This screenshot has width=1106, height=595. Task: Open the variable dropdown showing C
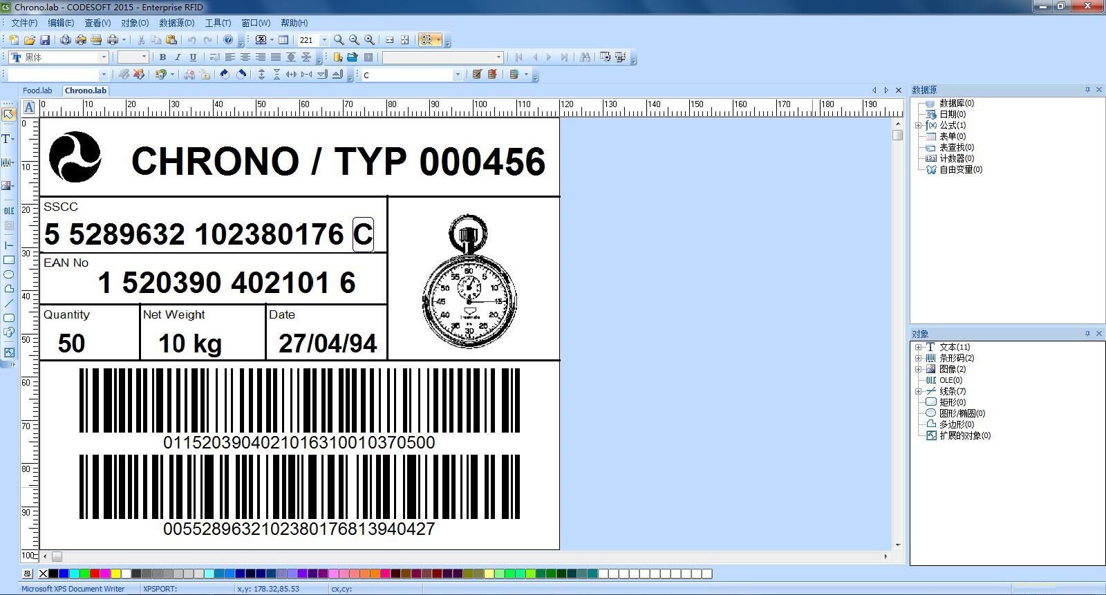click(x=457, y=75)
